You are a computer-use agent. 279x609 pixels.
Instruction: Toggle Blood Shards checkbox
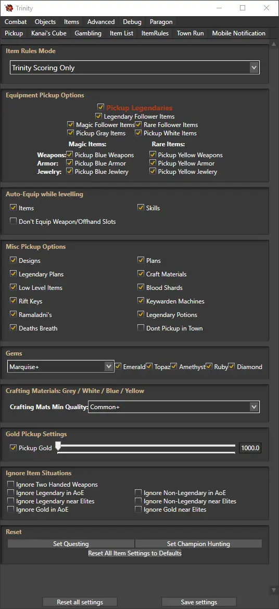pos(141,287)
